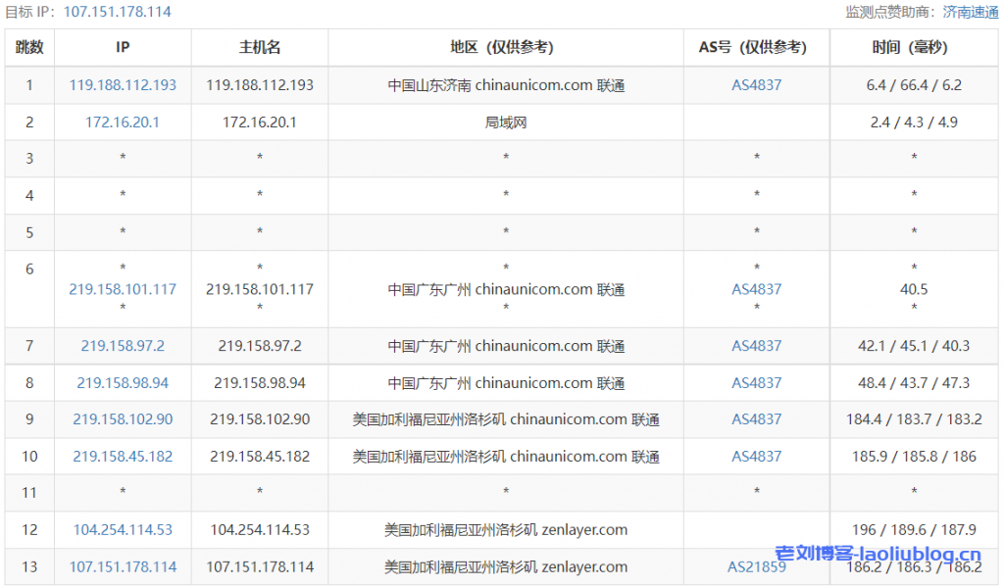Open the 济南速通 sponsor link
Screen dimensions: 1004x587
[971, 12]
